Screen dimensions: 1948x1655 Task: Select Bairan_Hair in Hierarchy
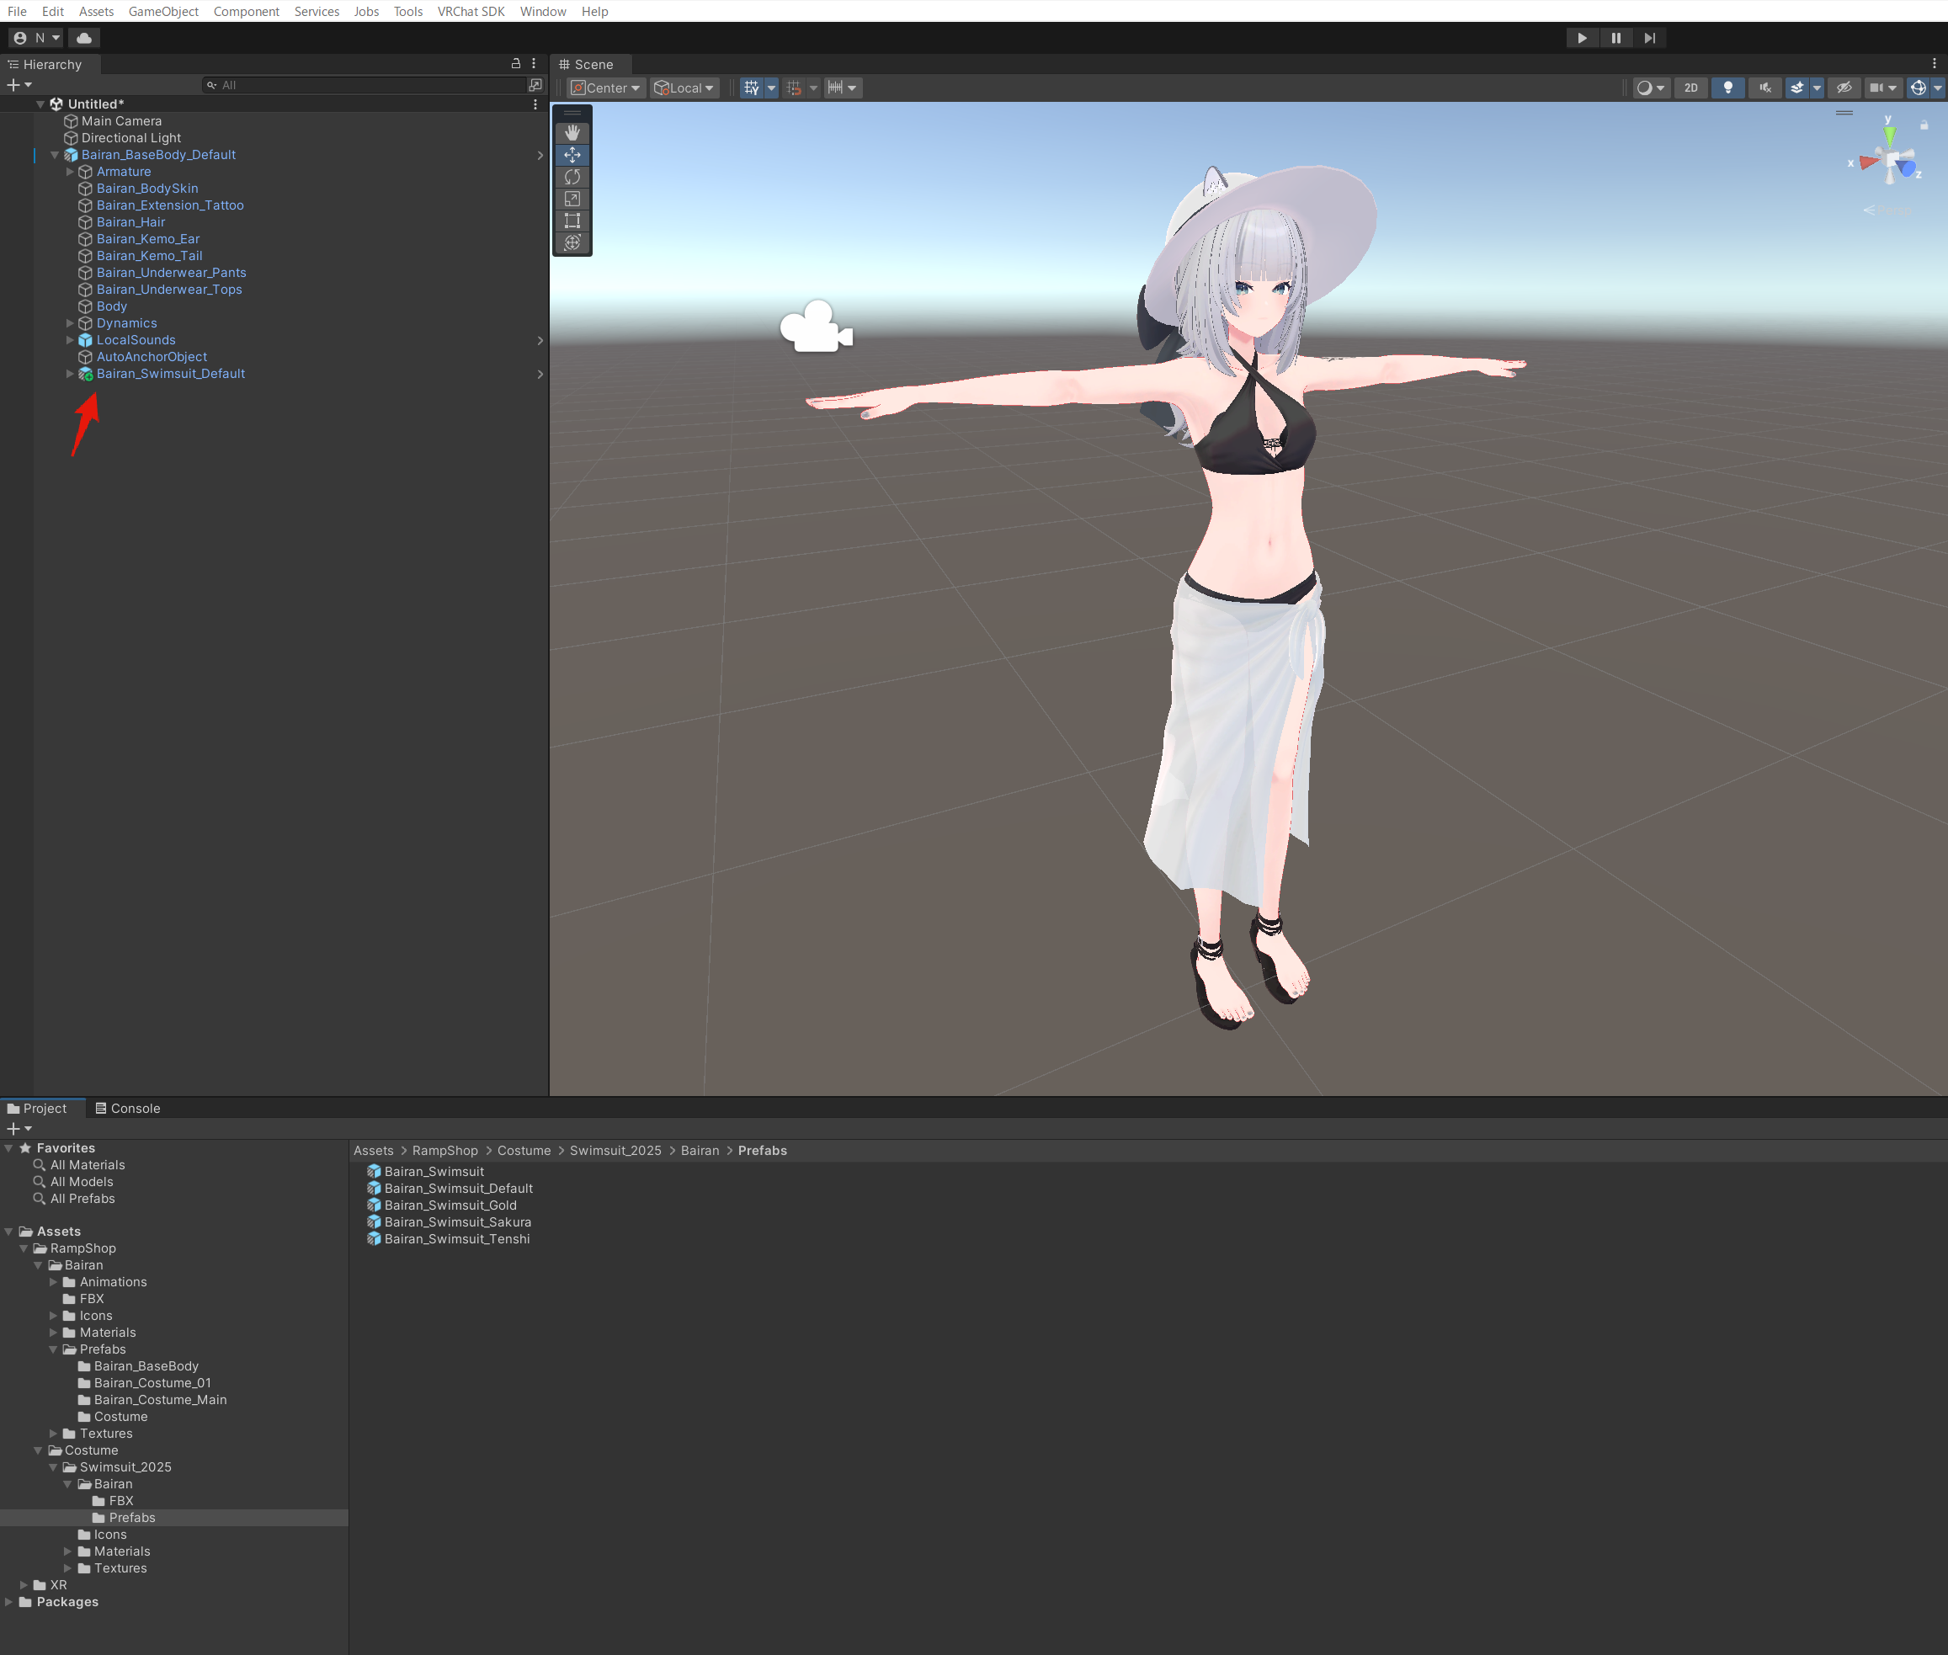(x=130, y=222)
